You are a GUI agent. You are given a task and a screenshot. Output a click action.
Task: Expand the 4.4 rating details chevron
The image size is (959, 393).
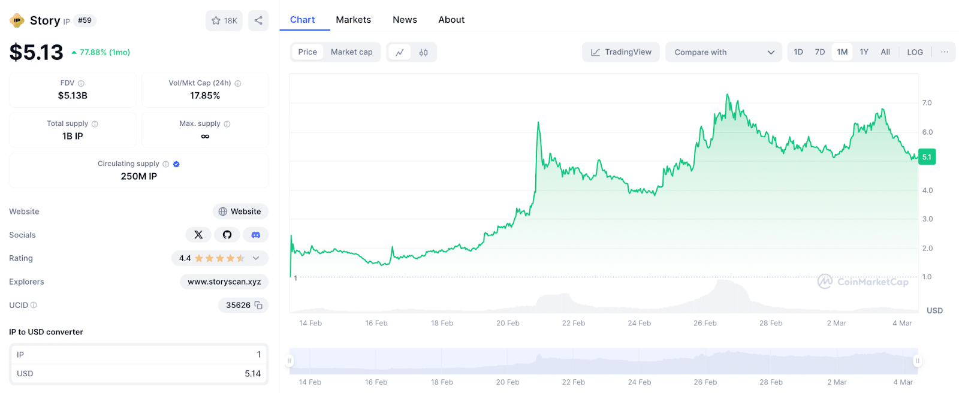point(256,258)
